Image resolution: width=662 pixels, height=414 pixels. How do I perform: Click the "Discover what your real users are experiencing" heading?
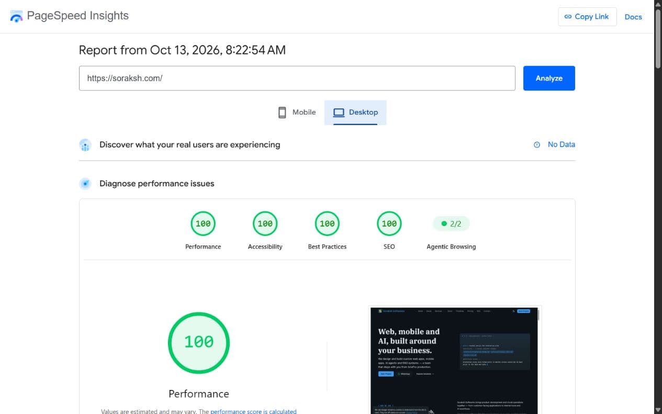[x=190, y=144]
